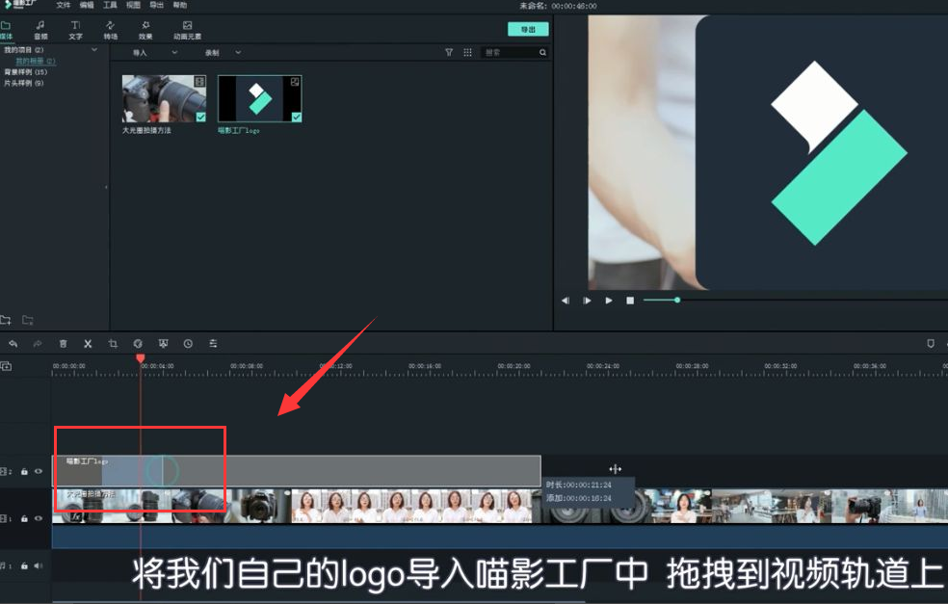Screen dimensions: 948x604
Task: Click the search magnifier icon
Action: click(x=543, y=53)
